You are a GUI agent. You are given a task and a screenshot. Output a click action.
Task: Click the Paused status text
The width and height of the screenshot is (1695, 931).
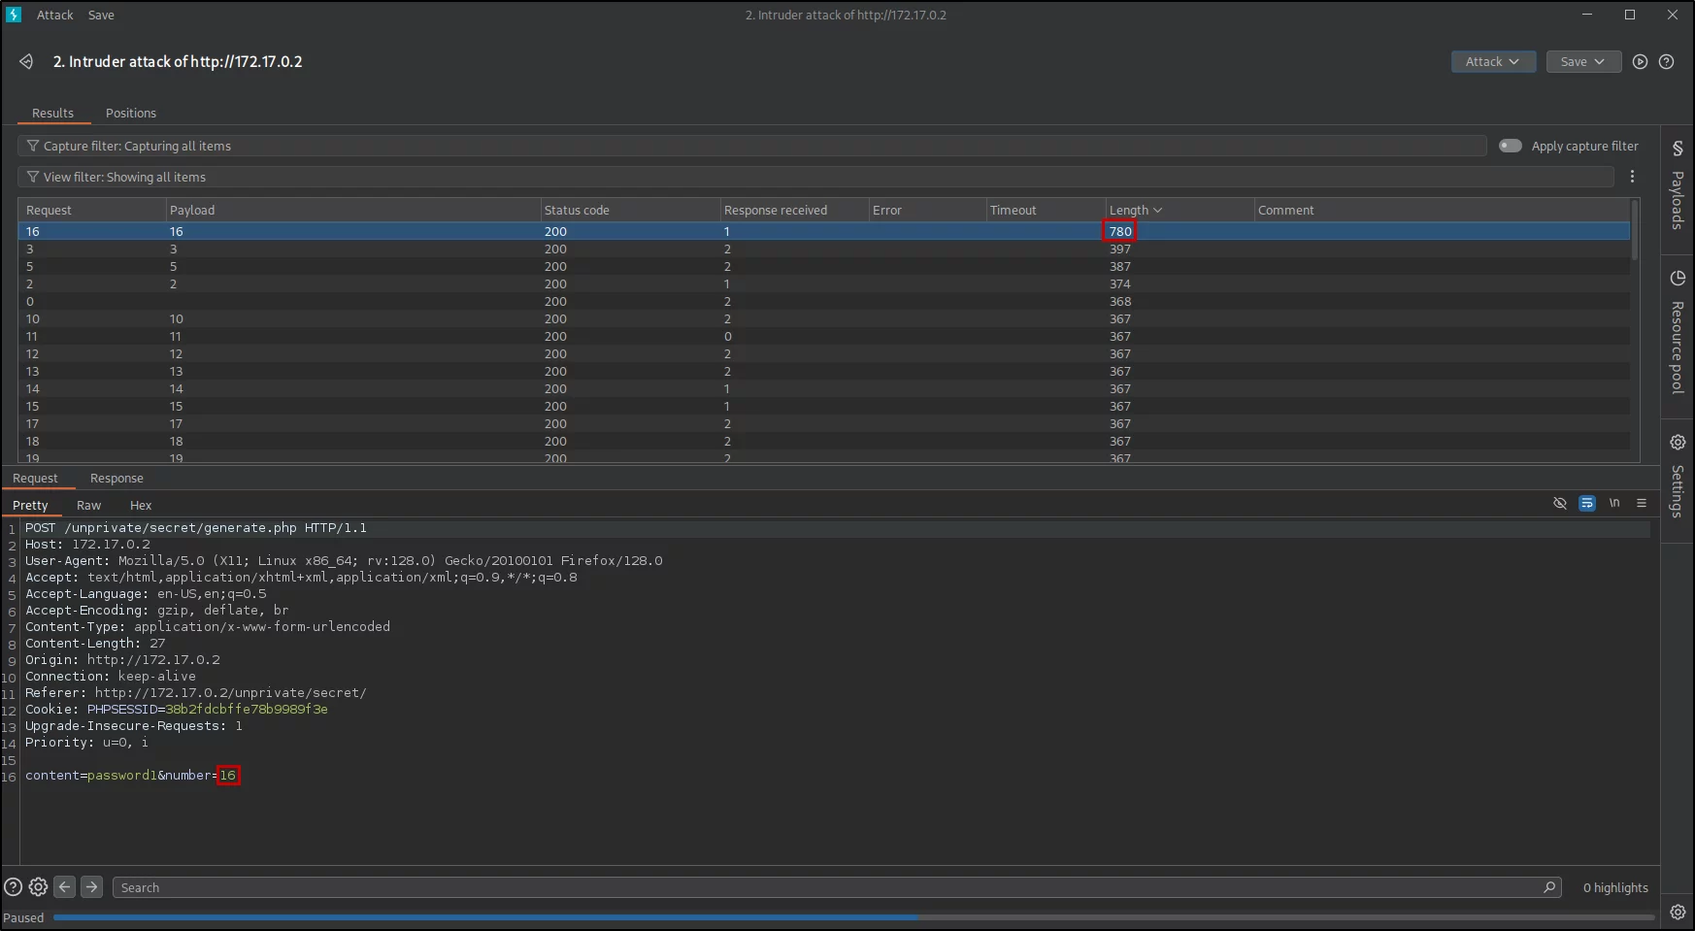[x=23, y=917]
